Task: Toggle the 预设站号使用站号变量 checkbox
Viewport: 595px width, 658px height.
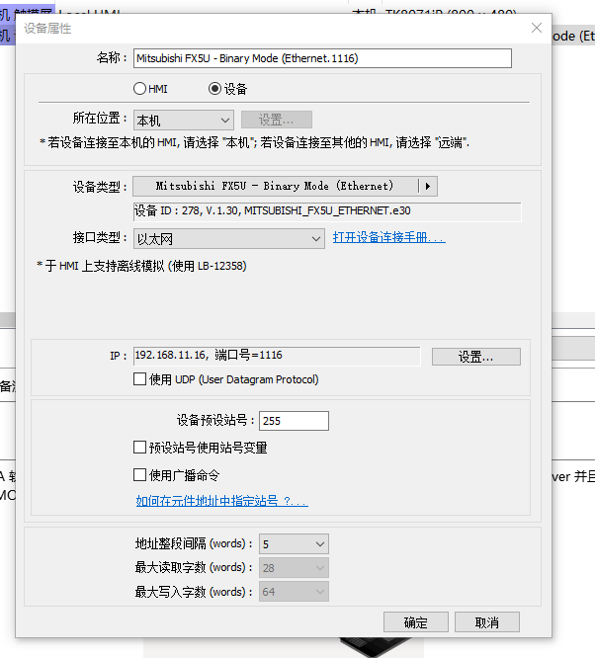Action: click(x=139, y=448)
